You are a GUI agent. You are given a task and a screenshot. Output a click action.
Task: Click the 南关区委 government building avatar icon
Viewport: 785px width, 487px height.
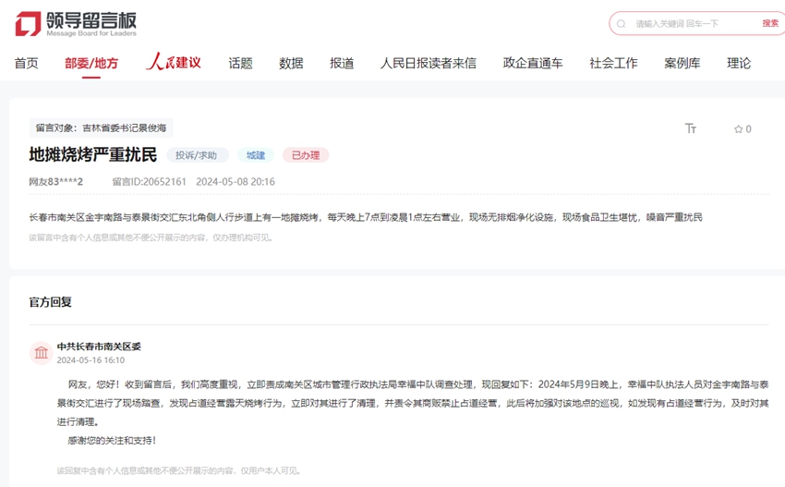(x=41, y=353)
